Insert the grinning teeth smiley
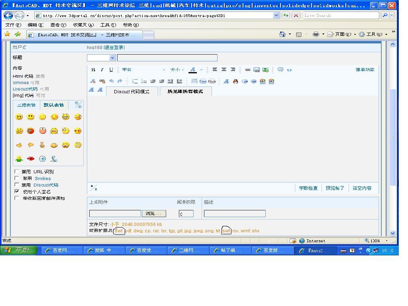 tap(66, 117)
